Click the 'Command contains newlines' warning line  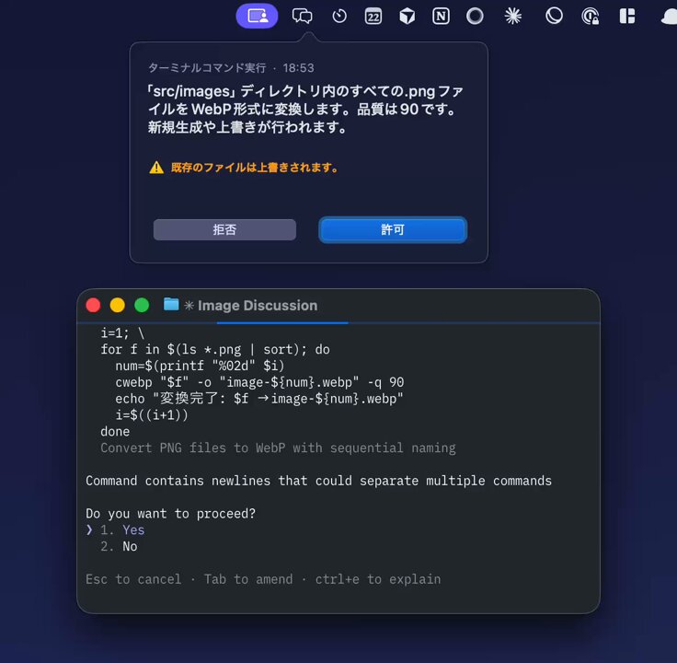318,481
